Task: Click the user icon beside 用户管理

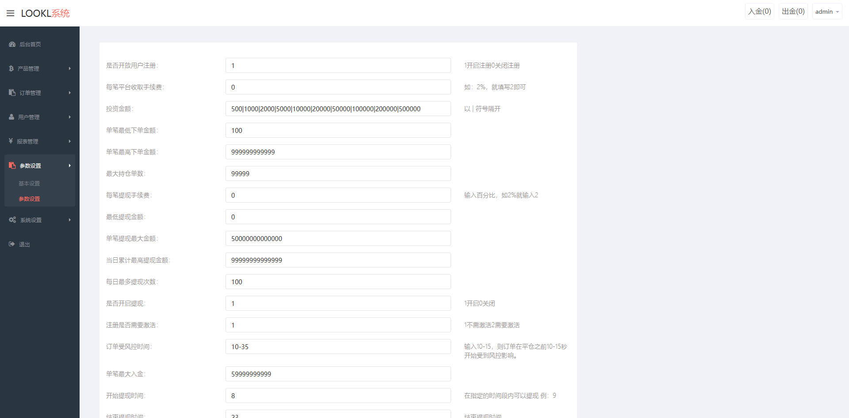Action: click(x=11, y=117)
